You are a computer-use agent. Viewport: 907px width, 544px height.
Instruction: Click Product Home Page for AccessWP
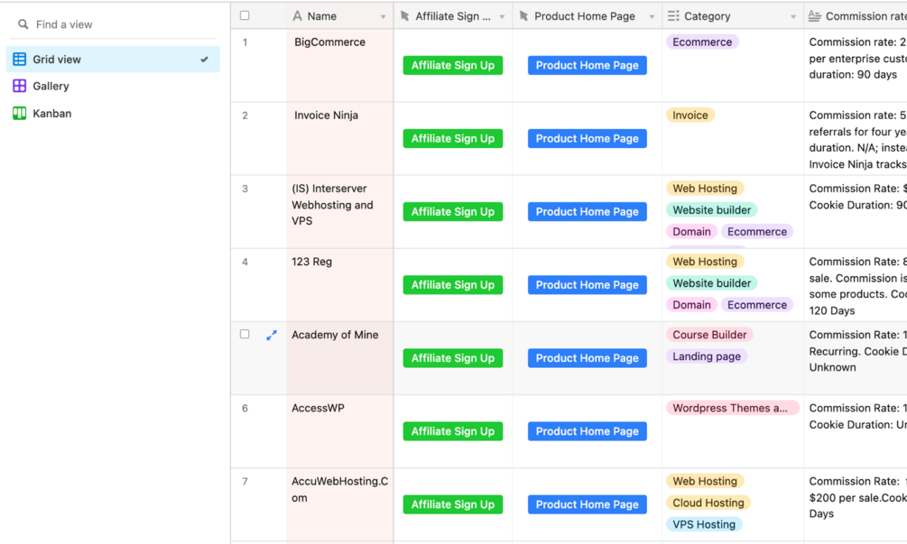[x=588, y=431]
